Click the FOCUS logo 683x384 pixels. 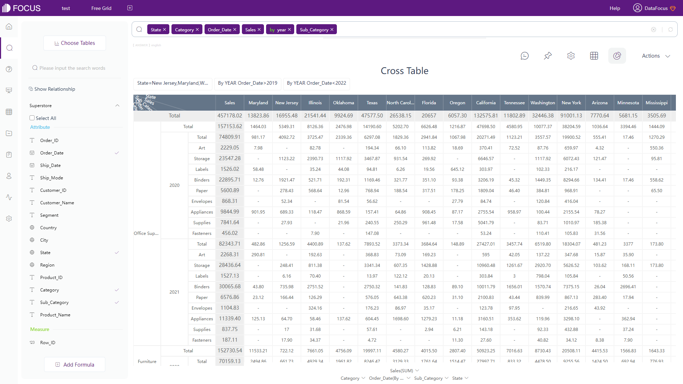point(21,8)
